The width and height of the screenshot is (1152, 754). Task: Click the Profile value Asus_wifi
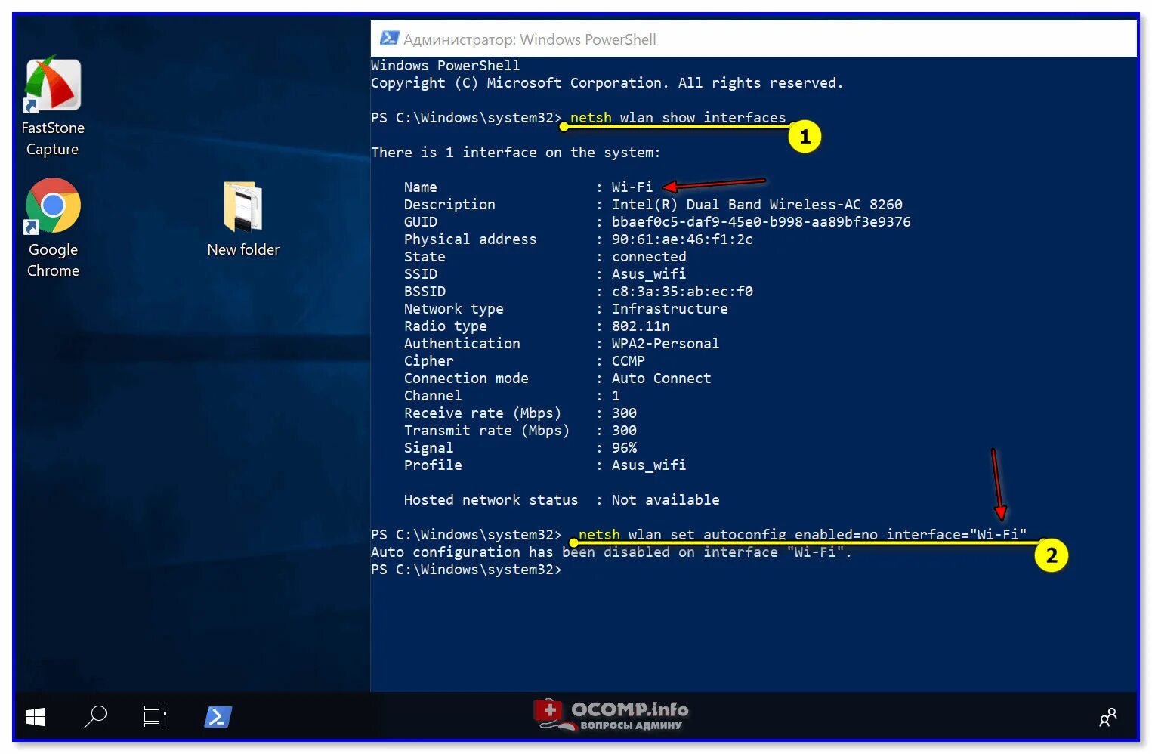pos(649,465)
